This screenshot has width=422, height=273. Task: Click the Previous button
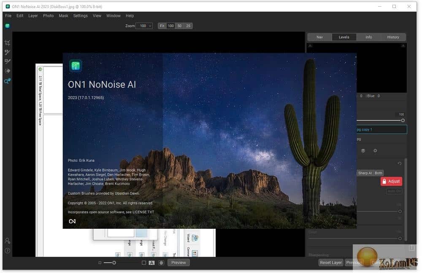(354, 262)
